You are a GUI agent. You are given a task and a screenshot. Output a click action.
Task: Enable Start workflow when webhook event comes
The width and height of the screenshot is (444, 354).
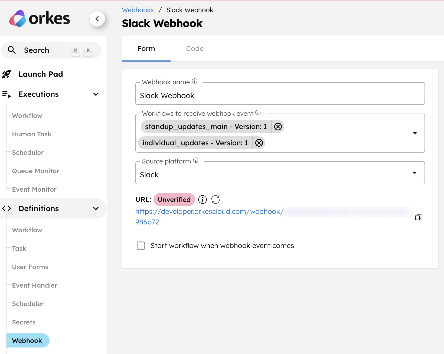[141, 246]
